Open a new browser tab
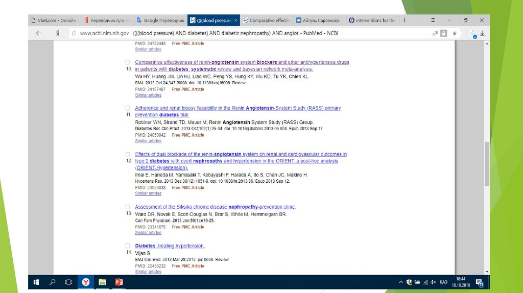The image size is (523, 293). 405,20
